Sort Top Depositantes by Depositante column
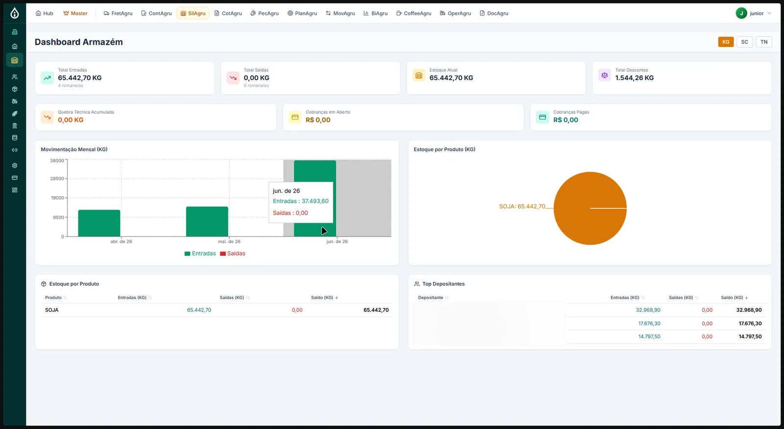 [x=433, y=298]
